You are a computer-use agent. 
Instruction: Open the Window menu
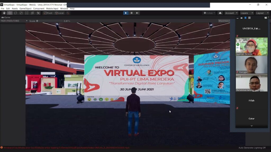64,8
